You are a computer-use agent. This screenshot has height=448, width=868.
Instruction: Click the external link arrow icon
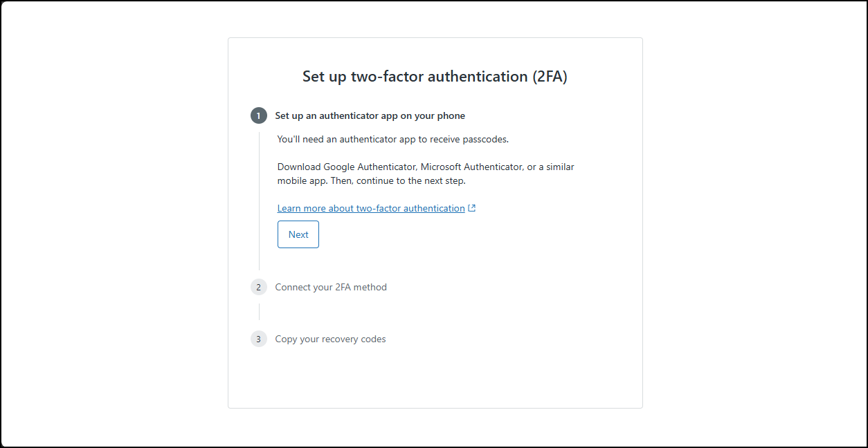pos(472,208)
